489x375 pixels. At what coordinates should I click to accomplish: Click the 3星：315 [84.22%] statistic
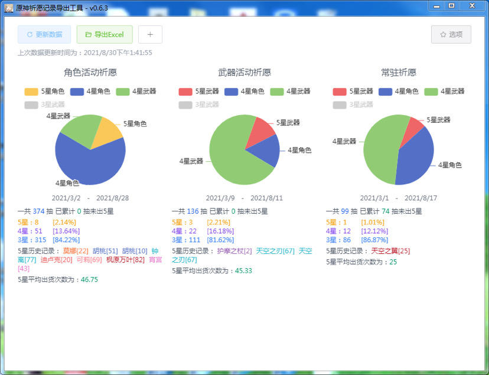click(48, 240)
